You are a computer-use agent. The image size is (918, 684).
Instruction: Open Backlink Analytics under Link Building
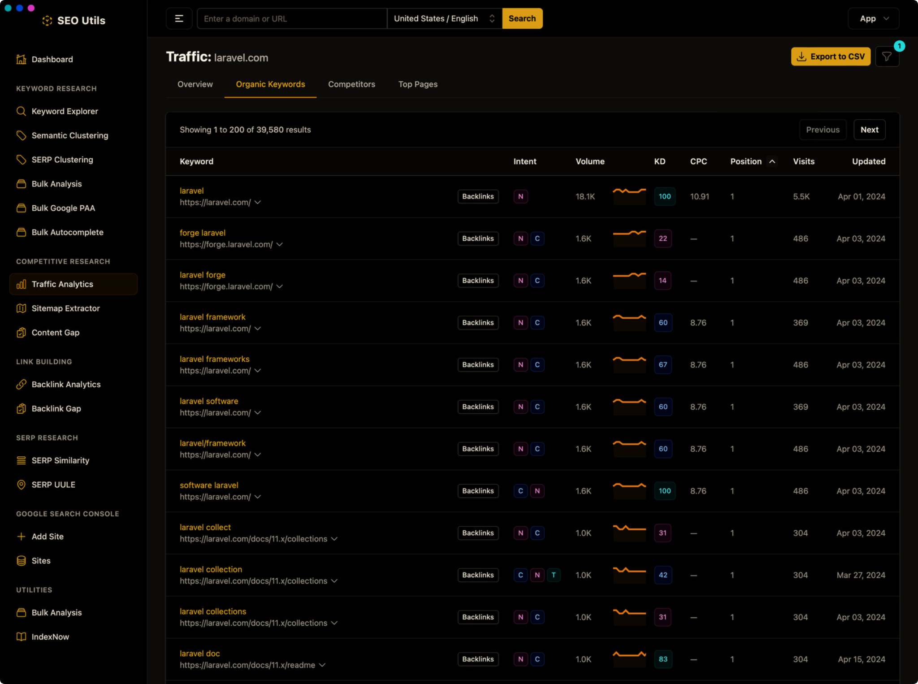pos(66,384)
